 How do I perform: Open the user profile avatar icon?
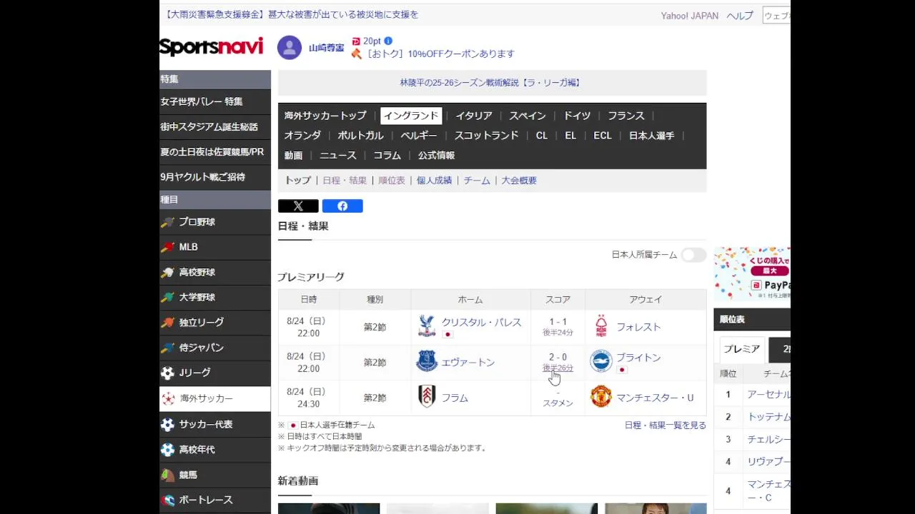[x=290, y=48]
